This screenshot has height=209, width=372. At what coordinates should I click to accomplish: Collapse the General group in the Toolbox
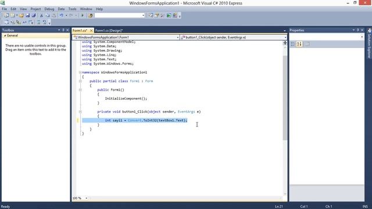click(5, 35)
